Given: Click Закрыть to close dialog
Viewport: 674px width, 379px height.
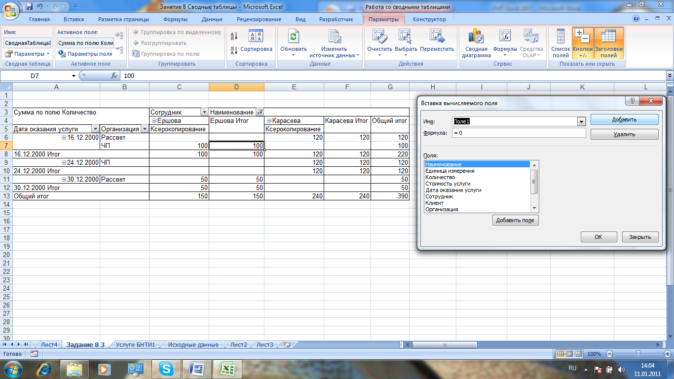Looking at the screenshot, I should pos(640,237).
